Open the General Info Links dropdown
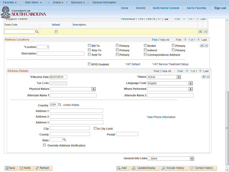 click(x=192, y=158)
